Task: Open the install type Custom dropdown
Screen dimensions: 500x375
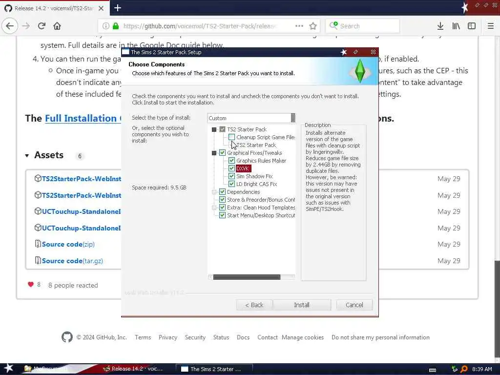Action: point(251,118)
